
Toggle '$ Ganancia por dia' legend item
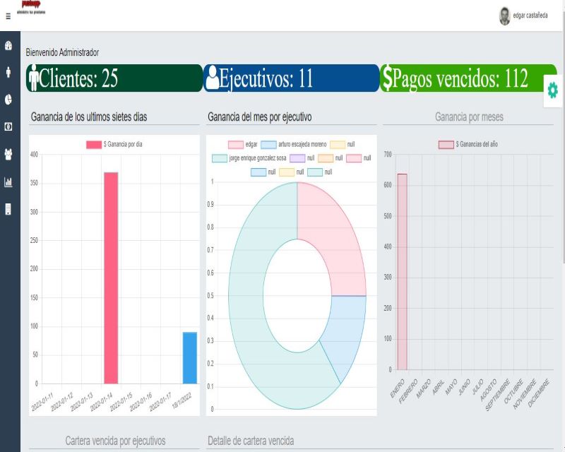click(114, 144)
